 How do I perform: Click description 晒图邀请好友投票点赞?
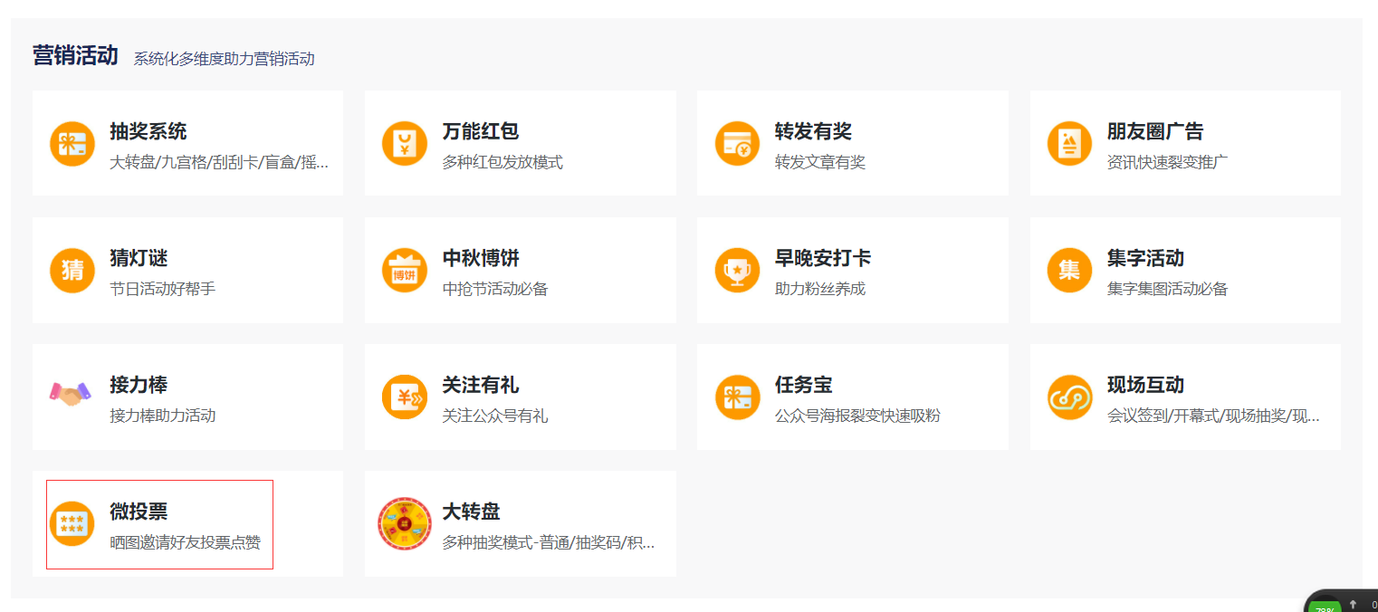(x=185, y=543)
